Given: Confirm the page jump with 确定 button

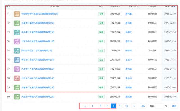Looking at the screenshot, I should 174,106.
